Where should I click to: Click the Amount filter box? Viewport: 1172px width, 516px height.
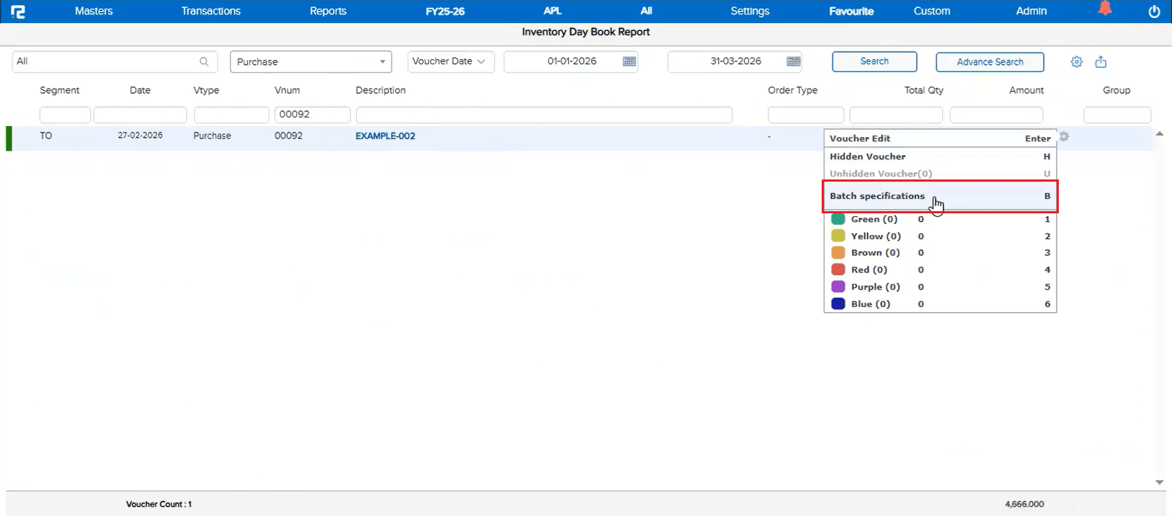click(x=996, y=115)
